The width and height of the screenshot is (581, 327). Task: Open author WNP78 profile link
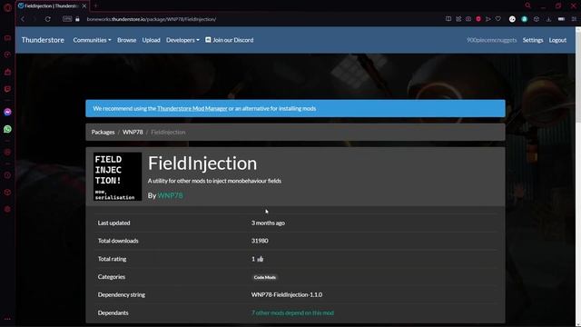170,195
